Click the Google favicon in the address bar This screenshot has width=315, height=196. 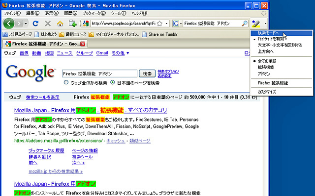[86, 24]
